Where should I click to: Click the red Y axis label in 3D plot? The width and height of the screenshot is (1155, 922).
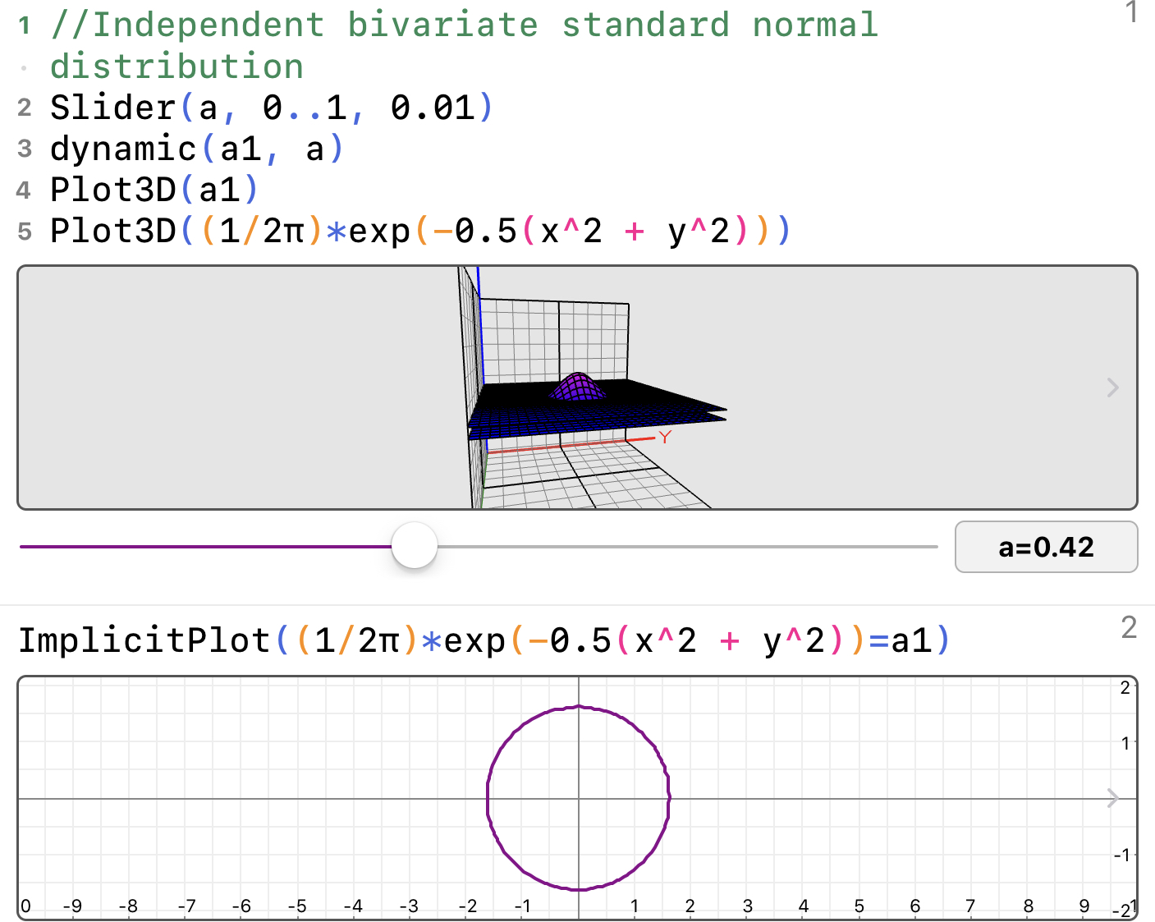[x=665, y=438]
